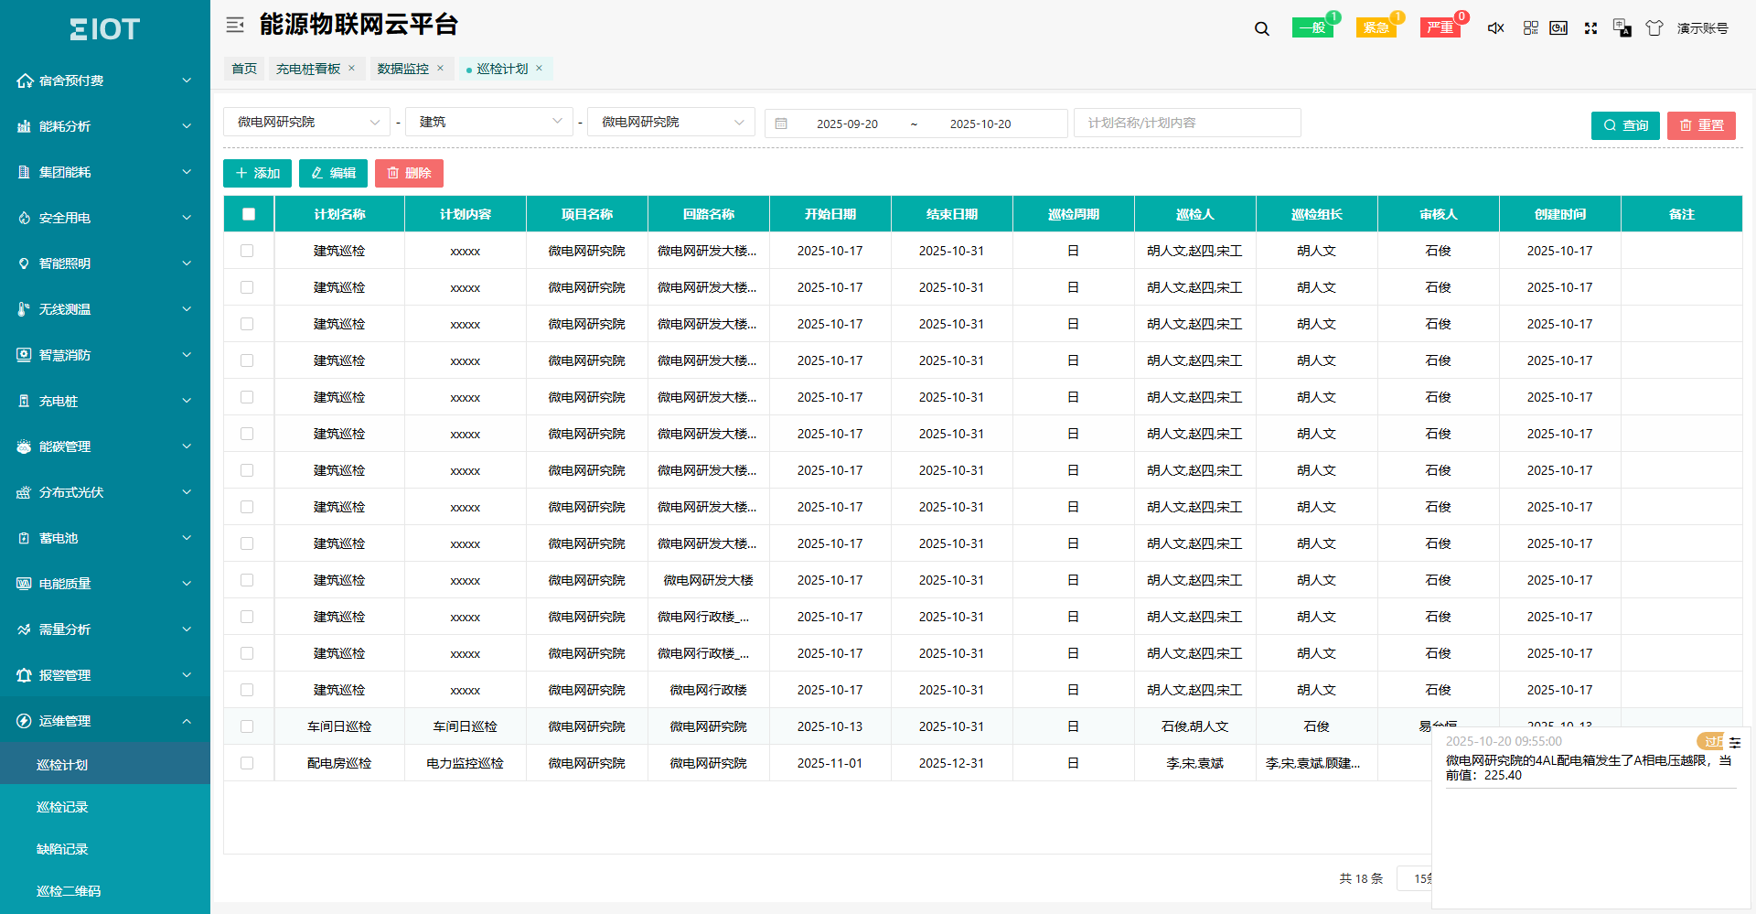Click the 编辑 edit button
Screen dimensions: 1756x914
pyautogui.click(x=333, y=173)
